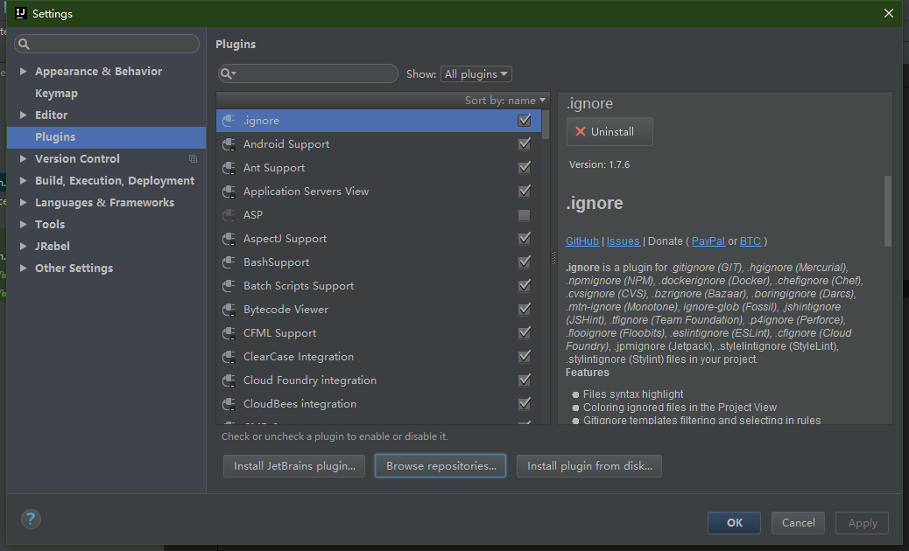909x551 pixels.
Task: Open the PayPal donate link
Action: 708,241
